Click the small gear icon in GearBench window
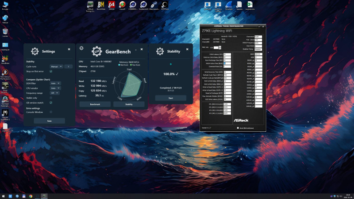 click(x=81, y=48)
